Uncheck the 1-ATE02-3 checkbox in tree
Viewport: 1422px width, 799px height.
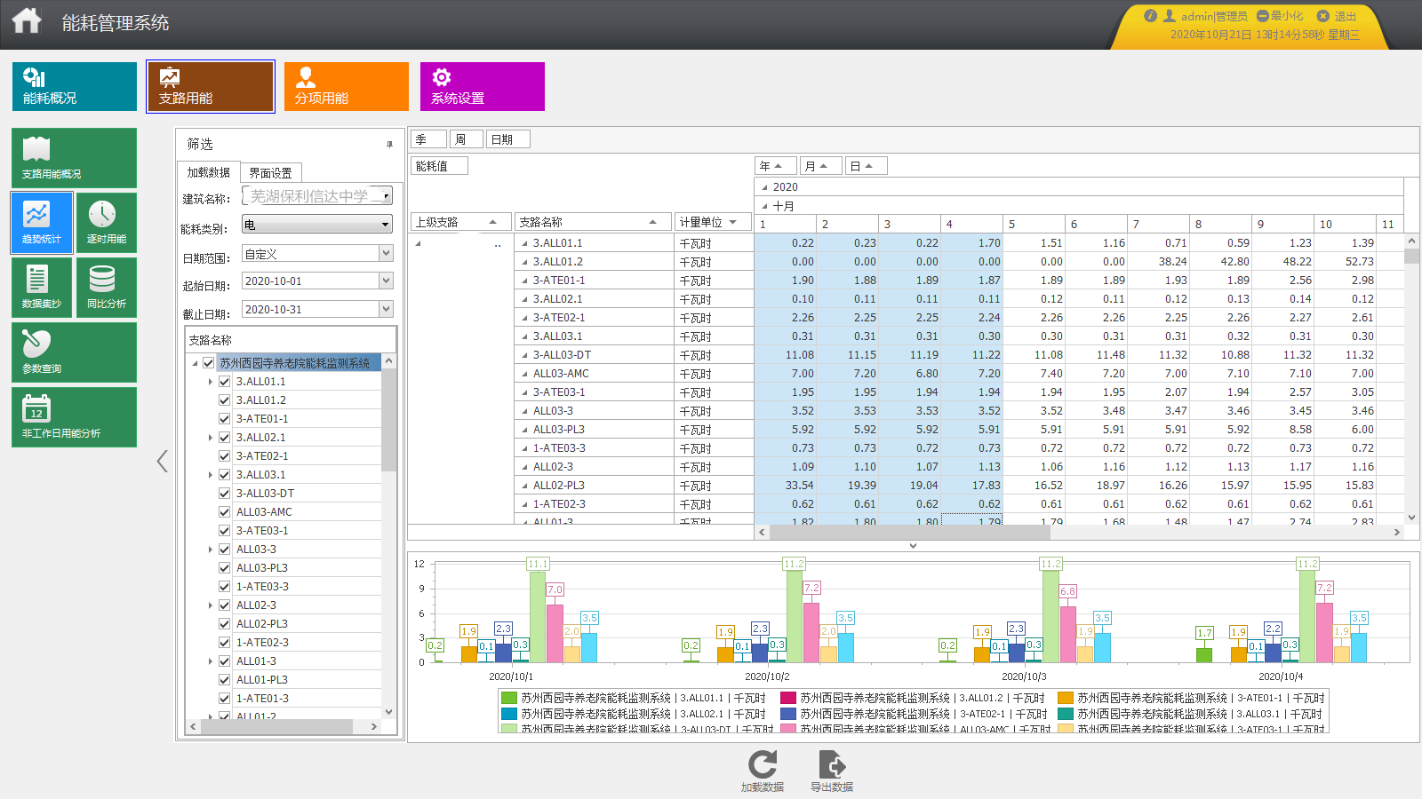225,643
